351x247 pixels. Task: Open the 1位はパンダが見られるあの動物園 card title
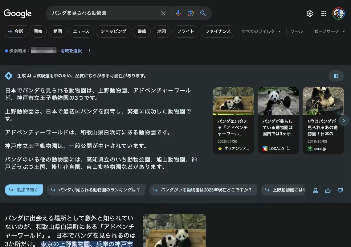(x=322, y=127)
